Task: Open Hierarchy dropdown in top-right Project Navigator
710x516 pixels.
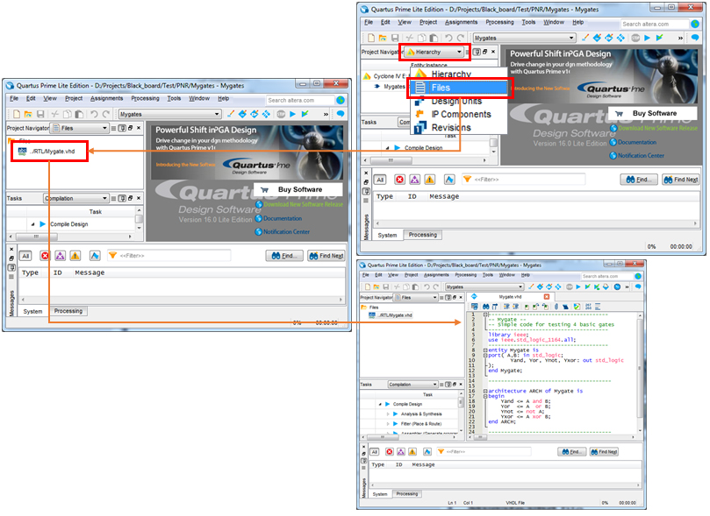Action: click(x=434, y=52)
